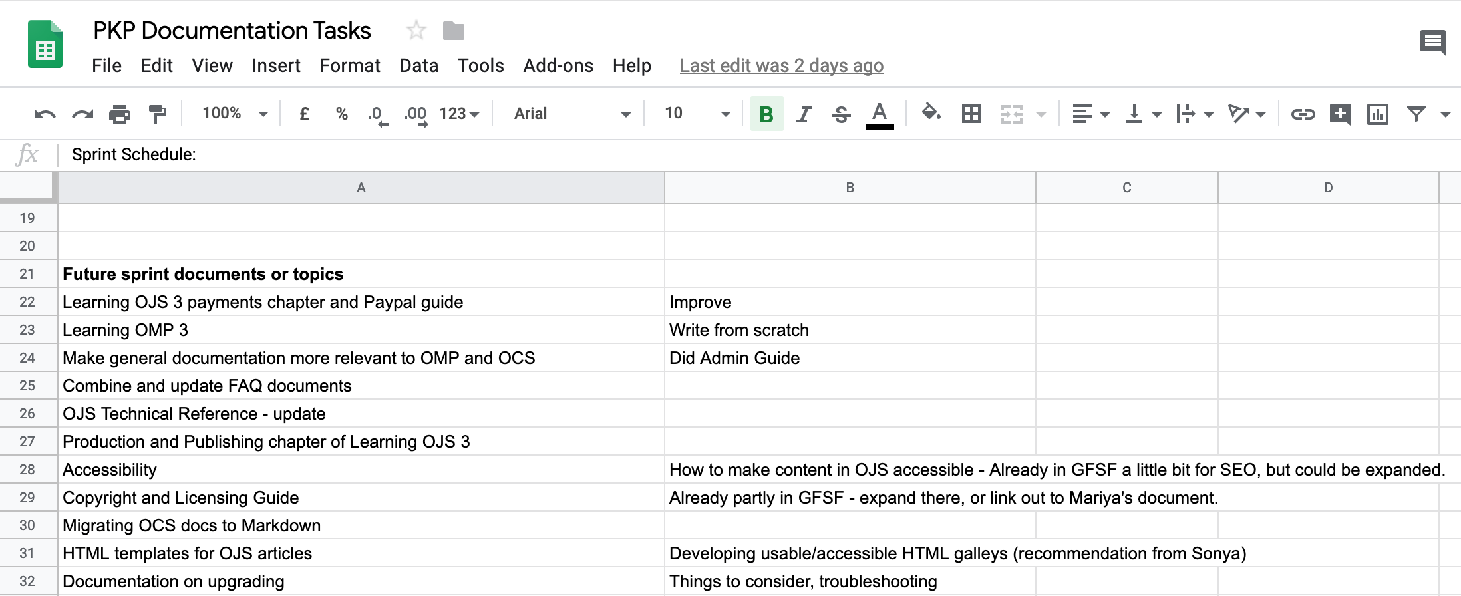Open the Data menu
The width and height of the screenshot is (1461, 596).
point(418,65)
